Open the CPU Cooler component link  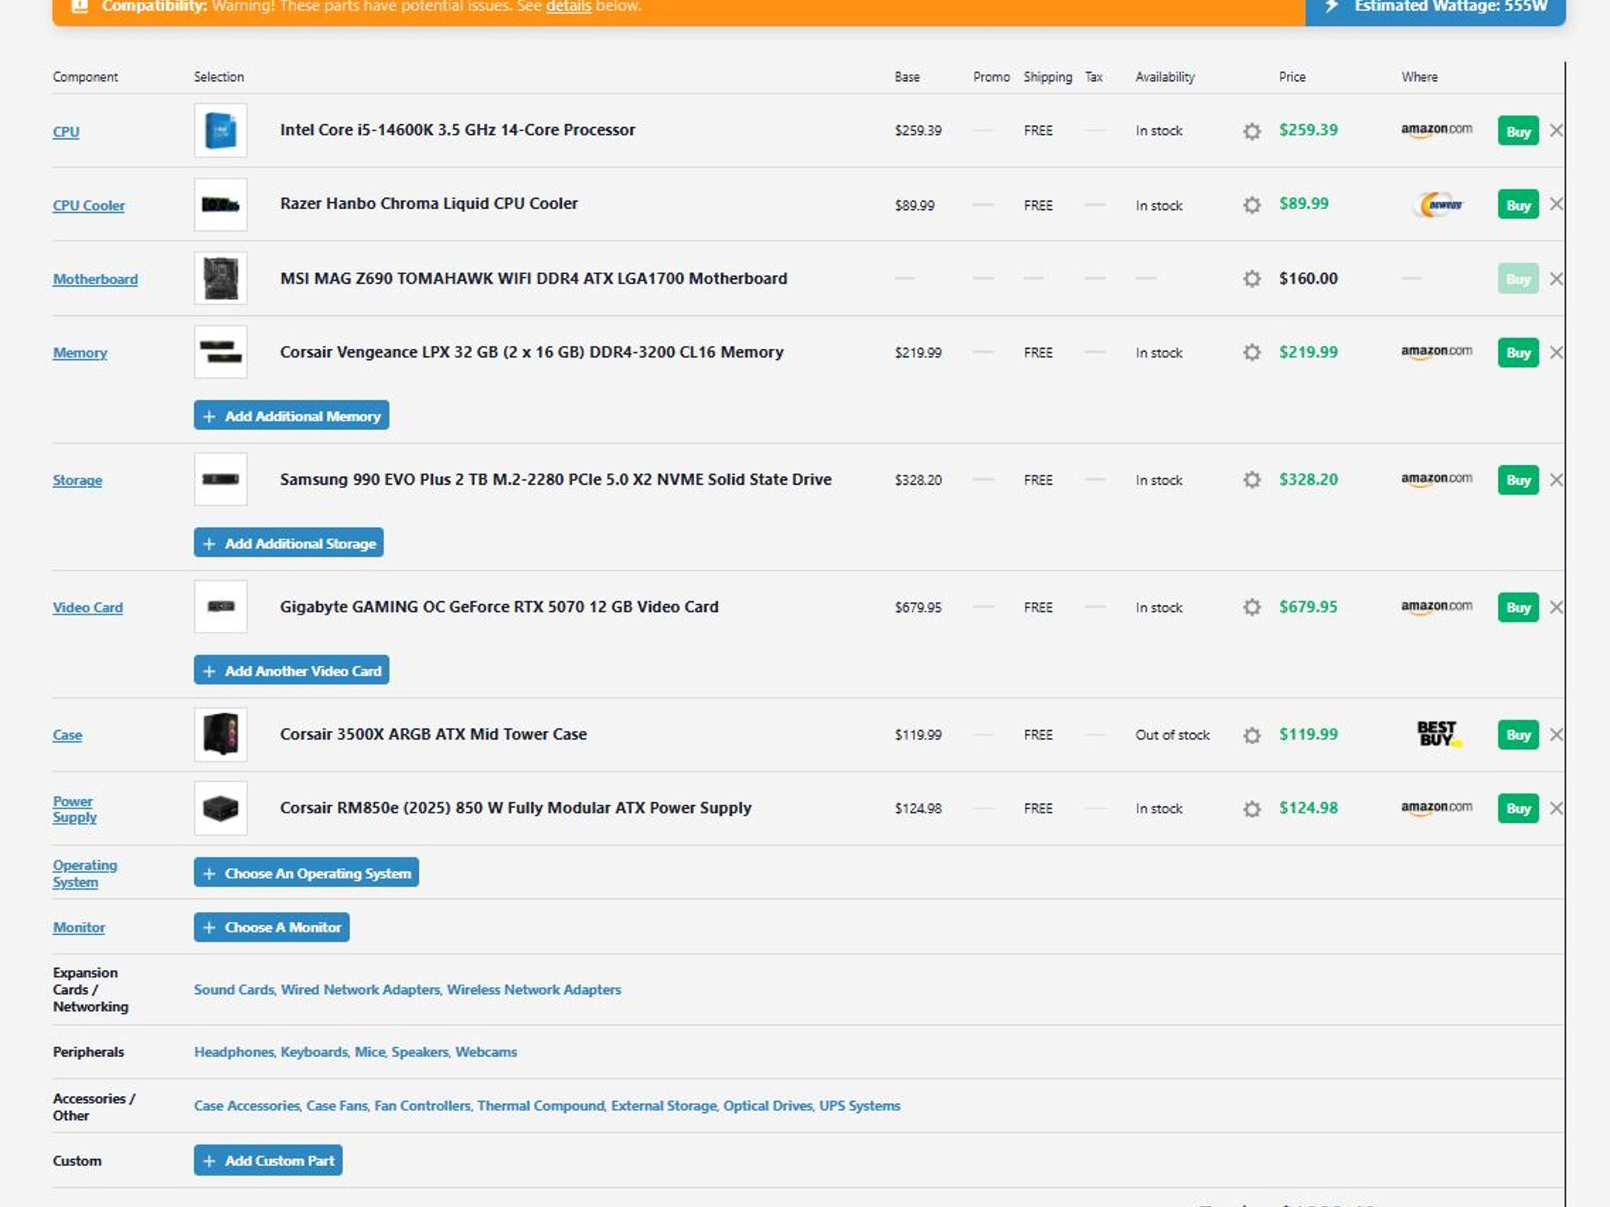click(89, 205)
